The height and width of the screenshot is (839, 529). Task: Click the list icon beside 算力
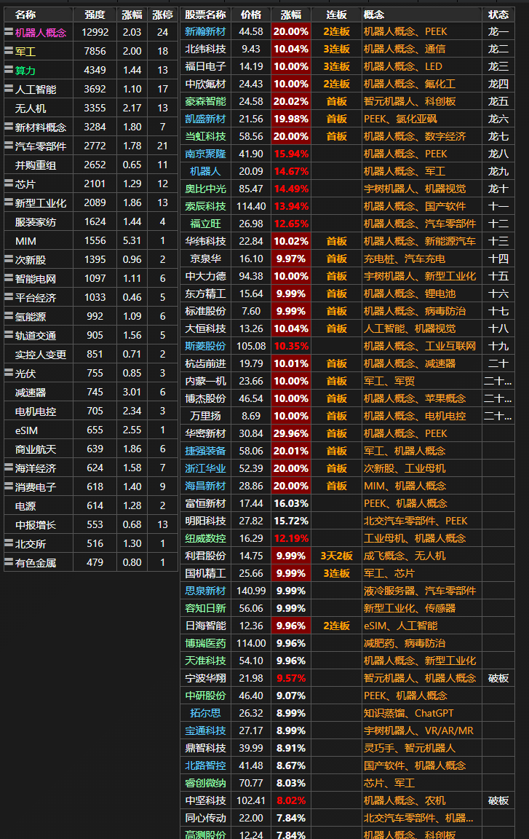tap(9, 70)
